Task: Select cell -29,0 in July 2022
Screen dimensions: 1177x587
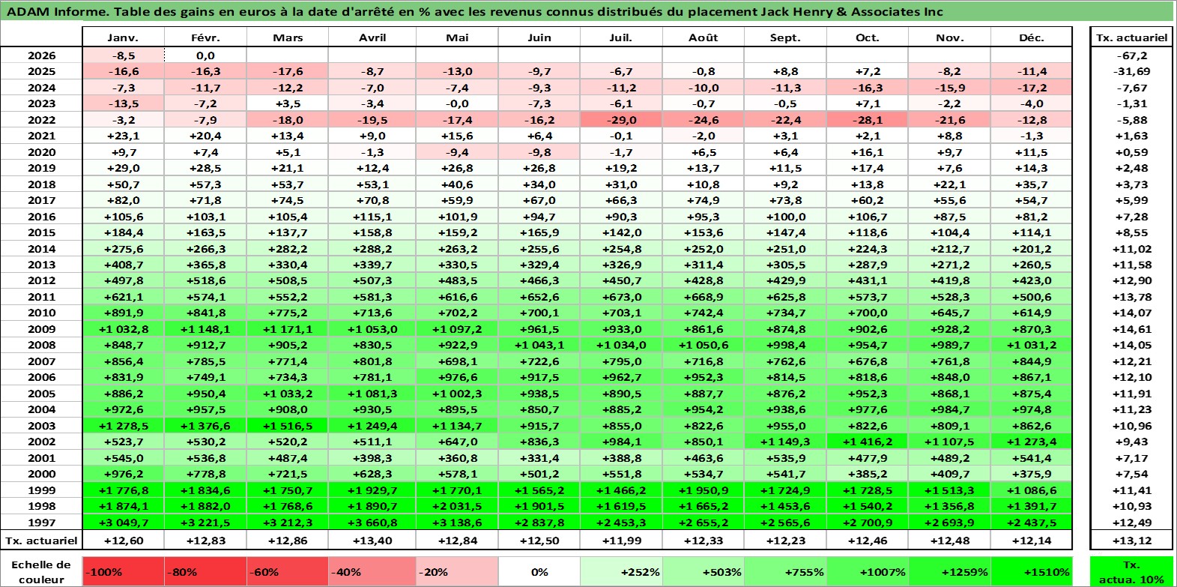Action: [x=621, y=120]
